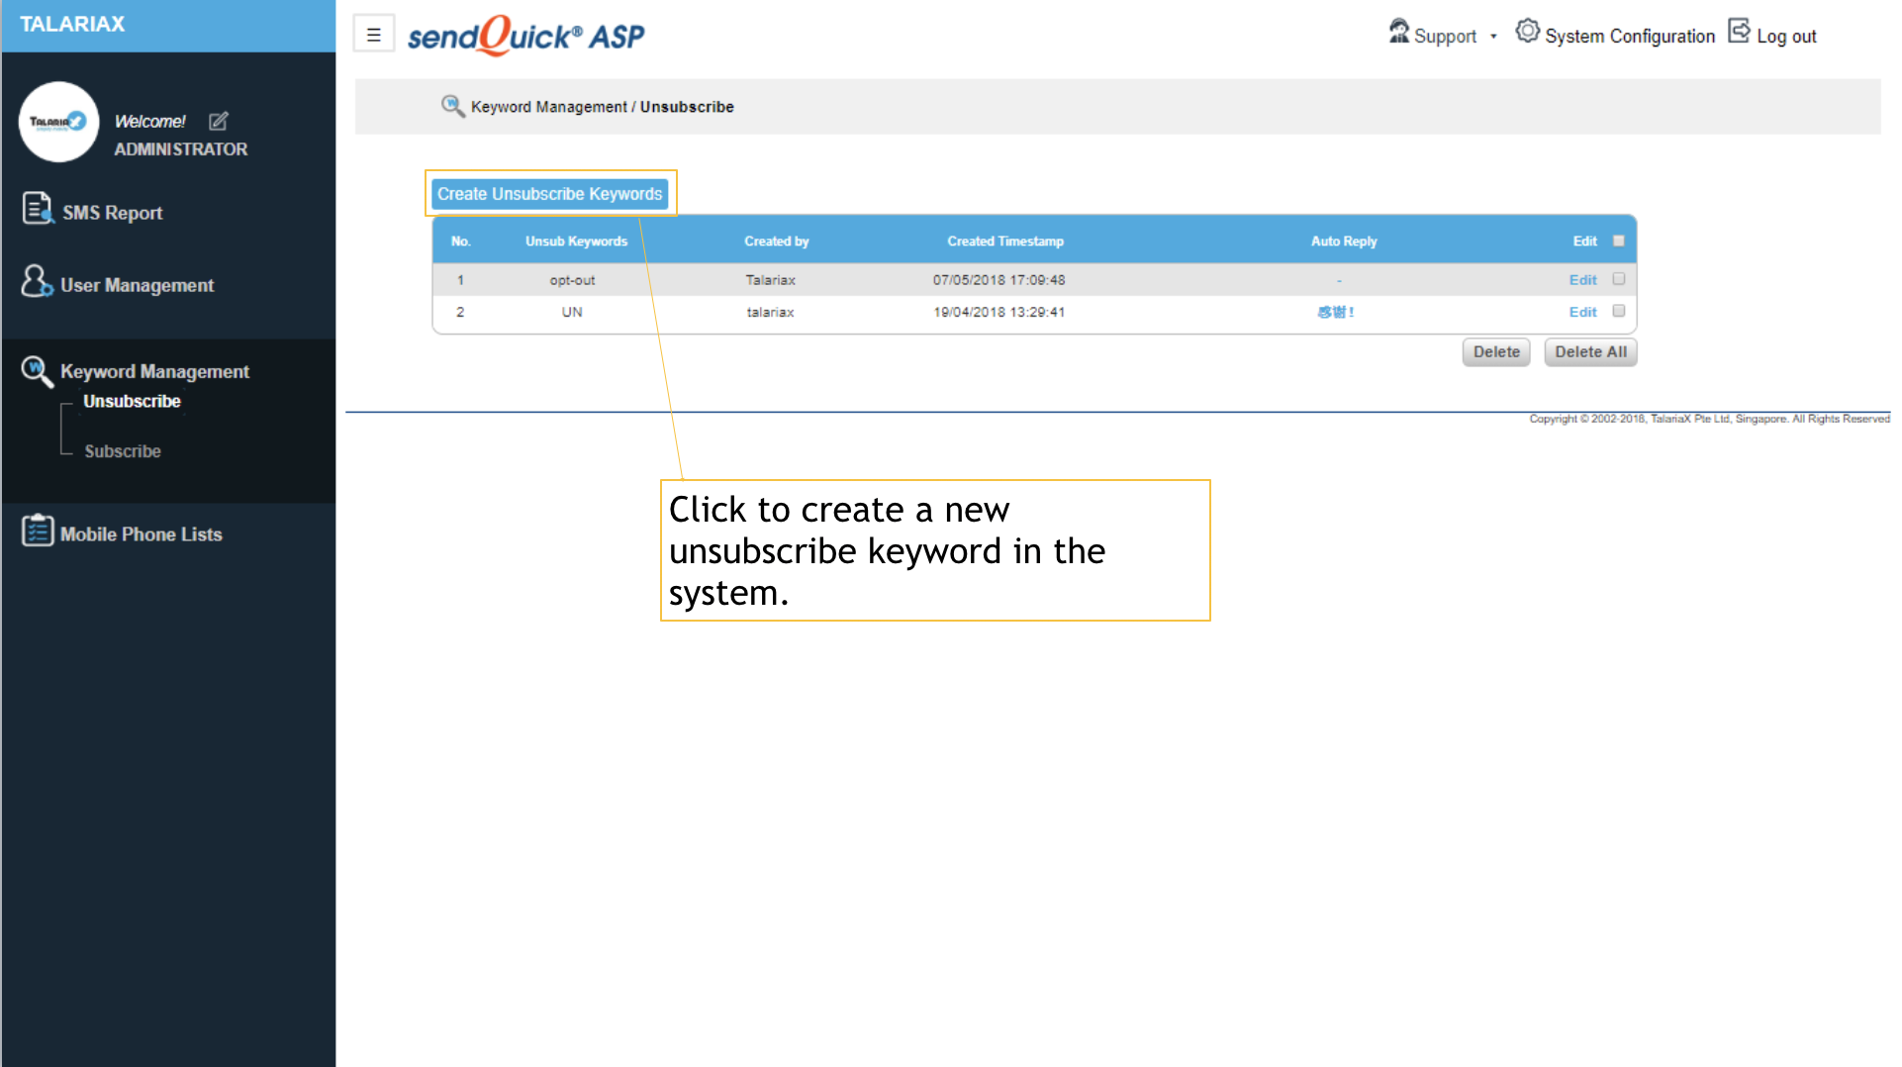This screenshot has height=1067, width=1902.
Task: Click the 'opt-out' keyword cell
Action: [572, 280]
